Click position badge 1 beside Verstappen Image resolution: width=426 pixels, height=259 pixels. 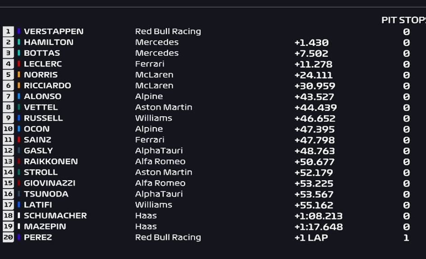click(8, 31)
